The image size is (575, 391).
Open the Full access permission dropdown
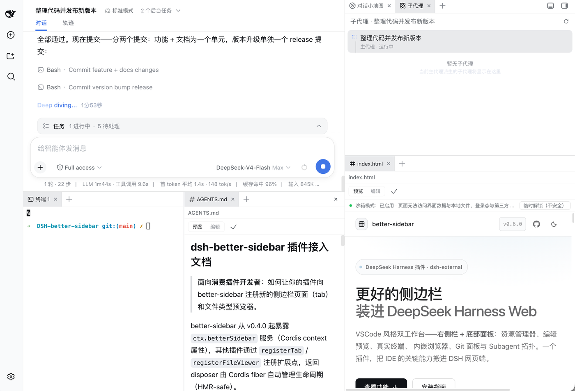click(x=79, y=167)
